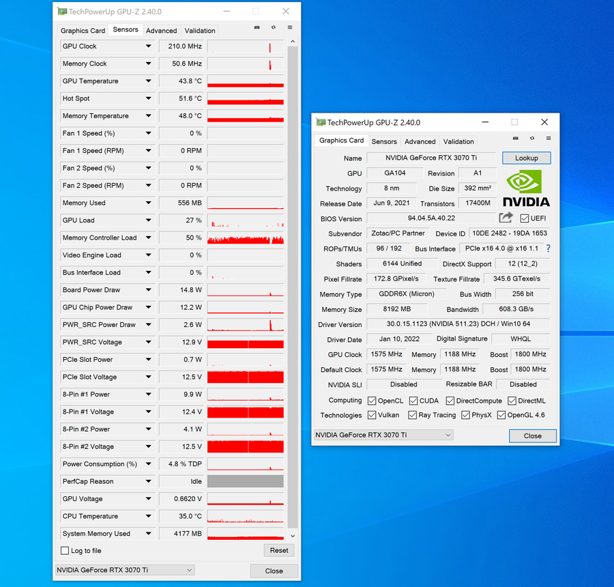Open the Hot Spot sensor dropdown arrow
The width and height of the screenshot is (614, 587).
coord(149,98)
